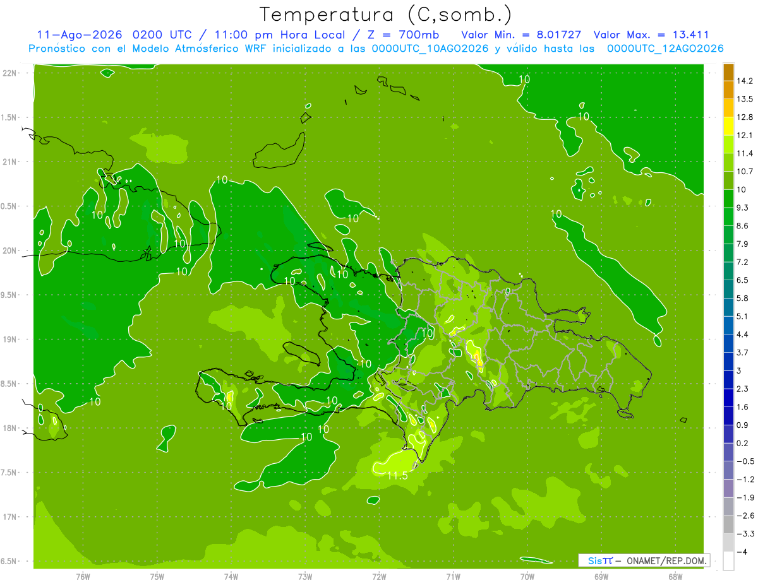758x585 pixels.
Task: Click the "18N" latitude label
Action: [10, 428]
